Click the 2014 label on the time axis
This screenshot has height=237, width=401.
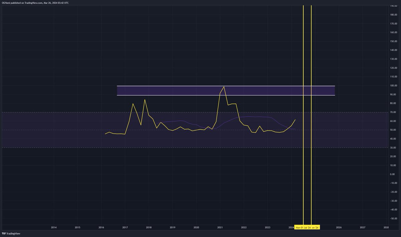tap(53, 227)
